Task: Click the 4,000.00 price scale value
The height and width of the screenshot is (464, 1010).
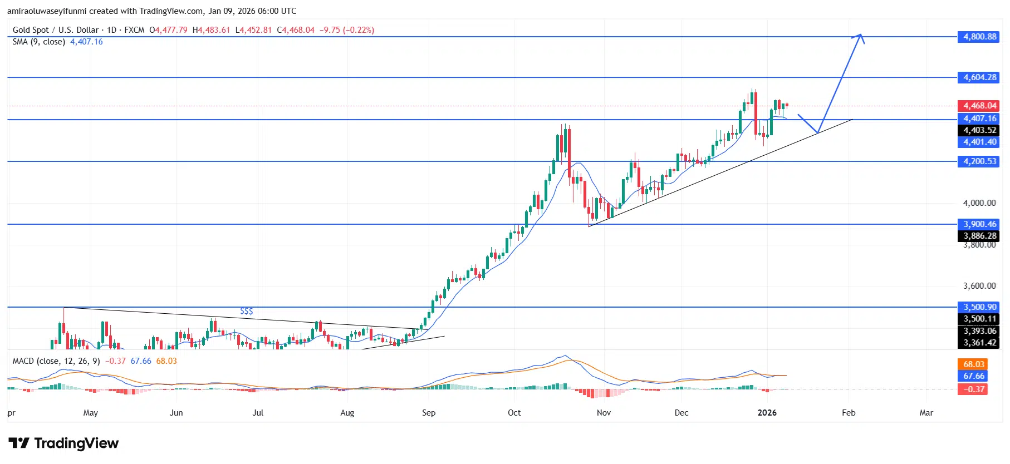Action: (979, 203)
